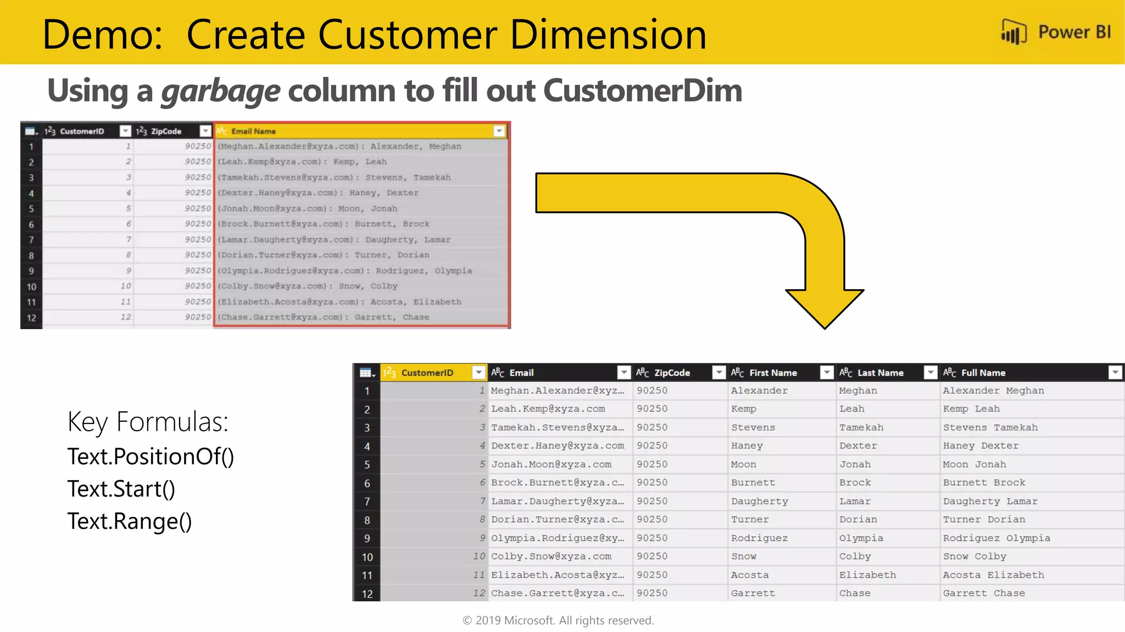This screenshot has height=632, width=1125.
Task: Open the top table CustomerID filter dropdown
Action: [125, 131]
